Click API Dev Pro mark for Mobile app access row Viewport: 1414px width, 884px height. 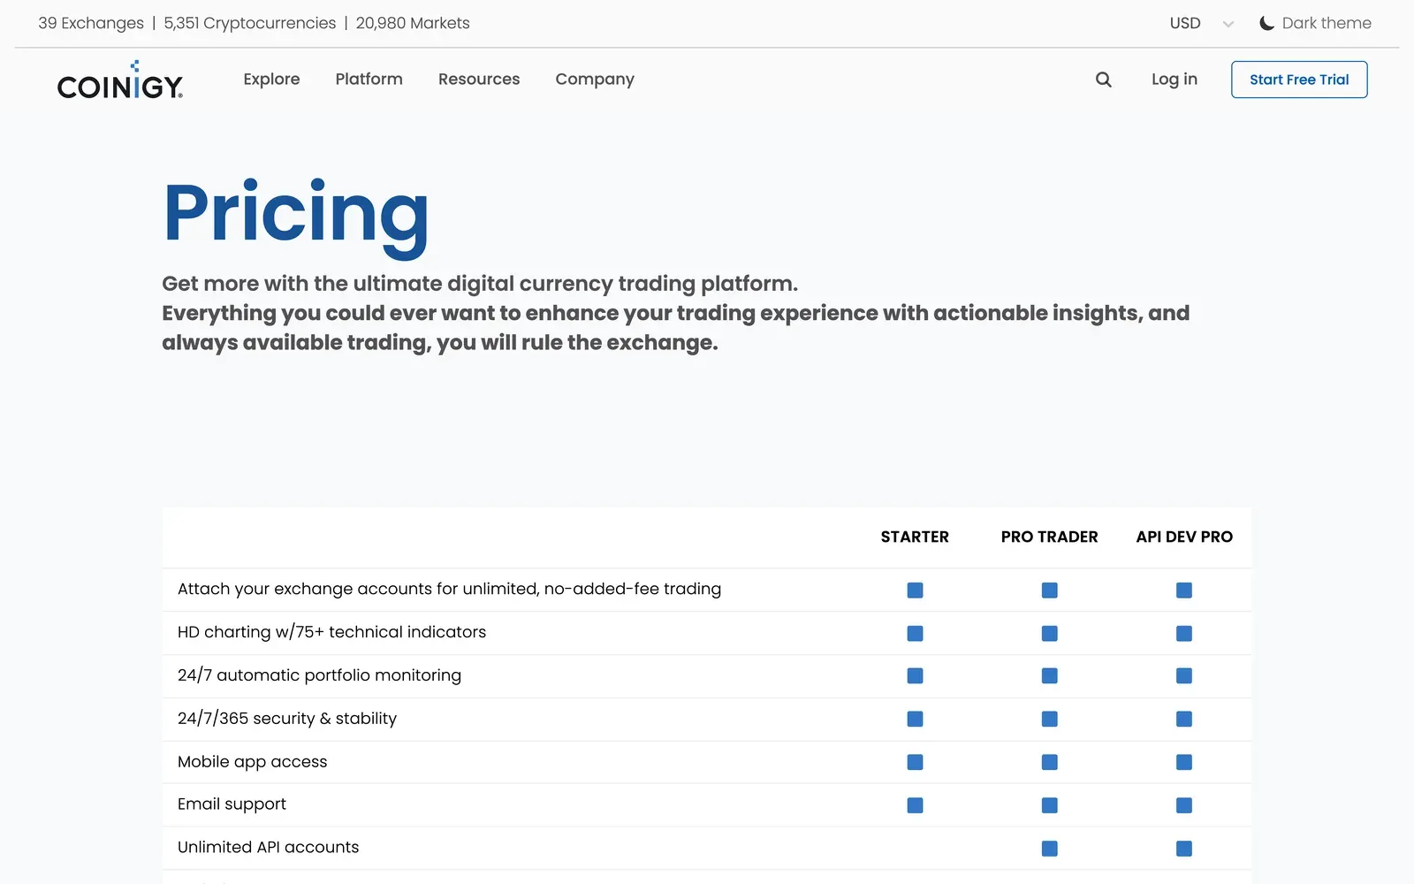[1184, 762]
